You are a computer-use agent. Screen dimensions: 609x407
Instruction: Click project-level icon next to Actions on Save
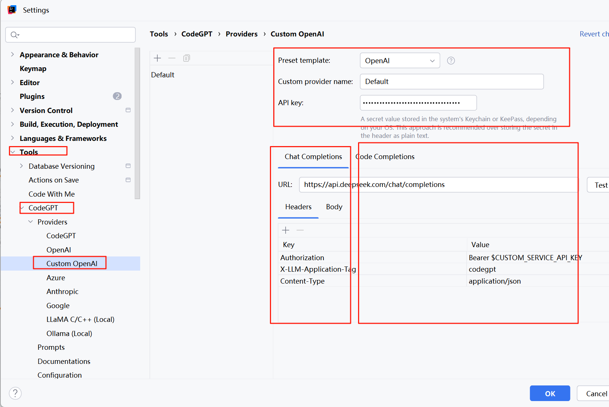coord(128,180)
